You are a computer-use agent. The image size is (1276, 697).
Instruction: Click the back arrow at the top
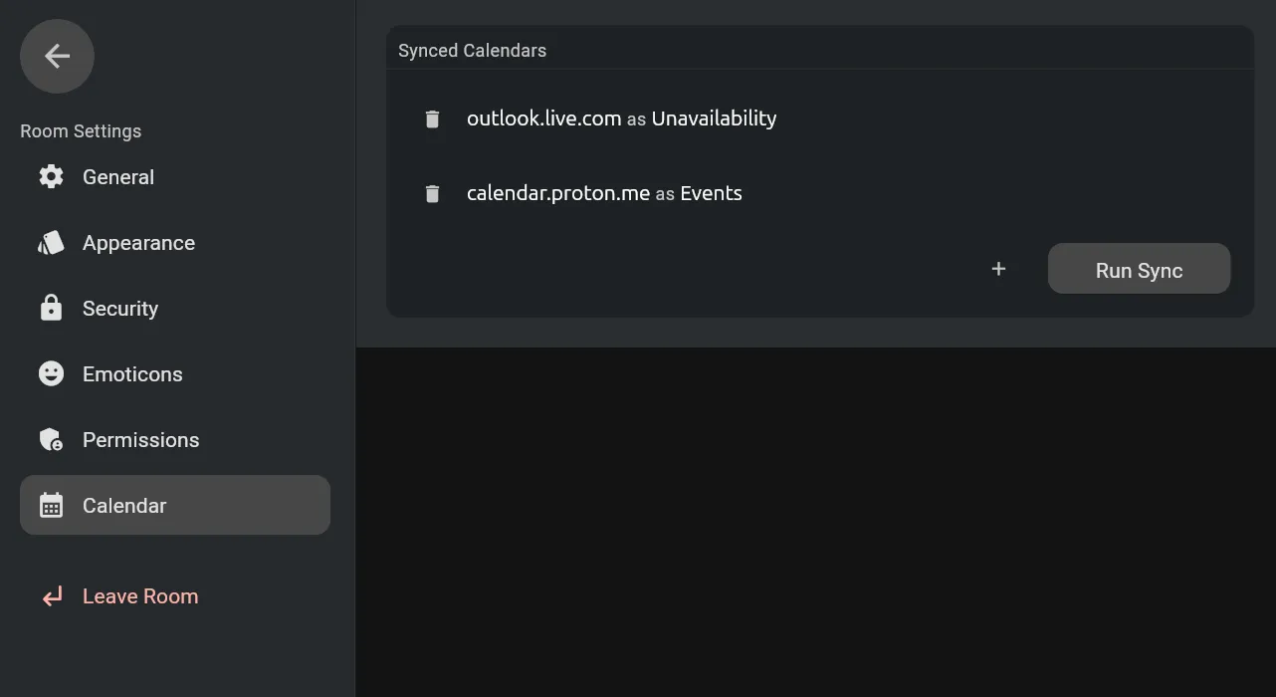[56, 56]
